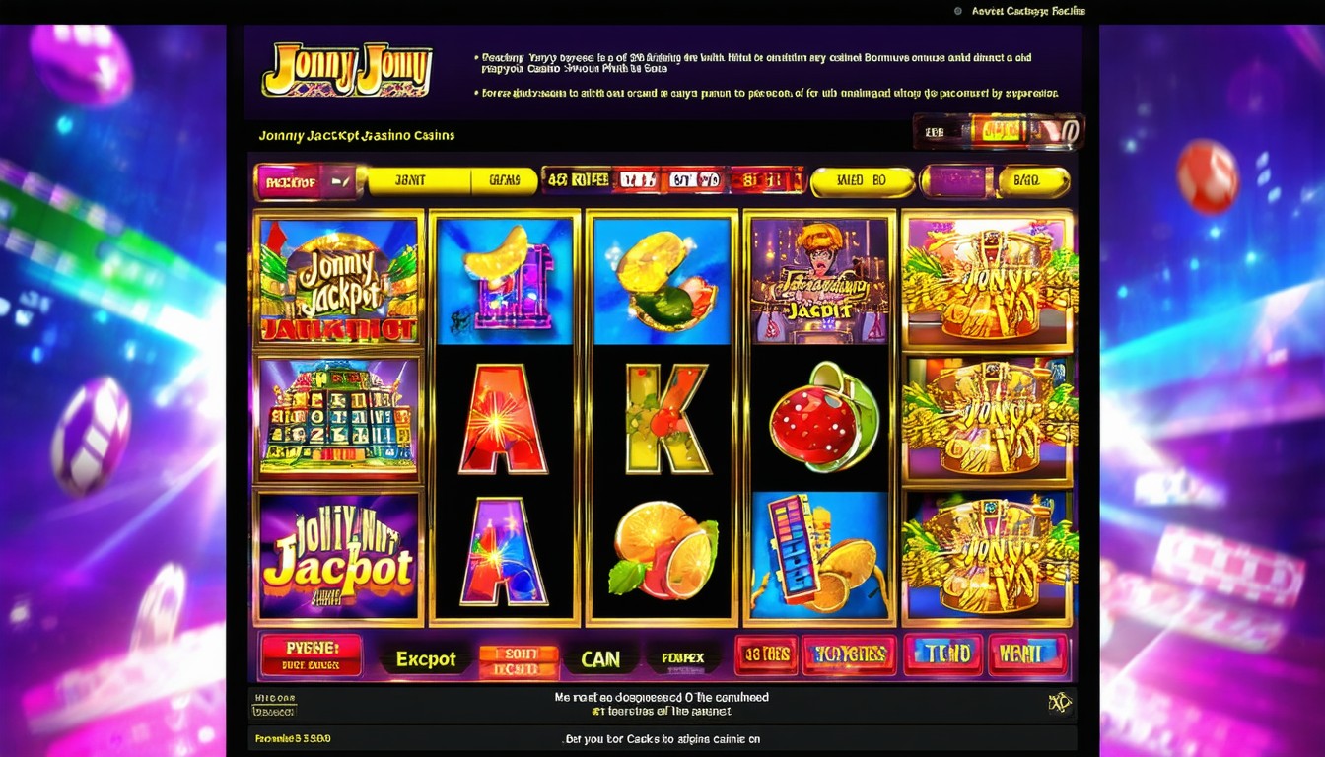The width and height of the screenshot is (1325, 757).
Task: Click the purple letter A reel symbol
Action: 504,551
